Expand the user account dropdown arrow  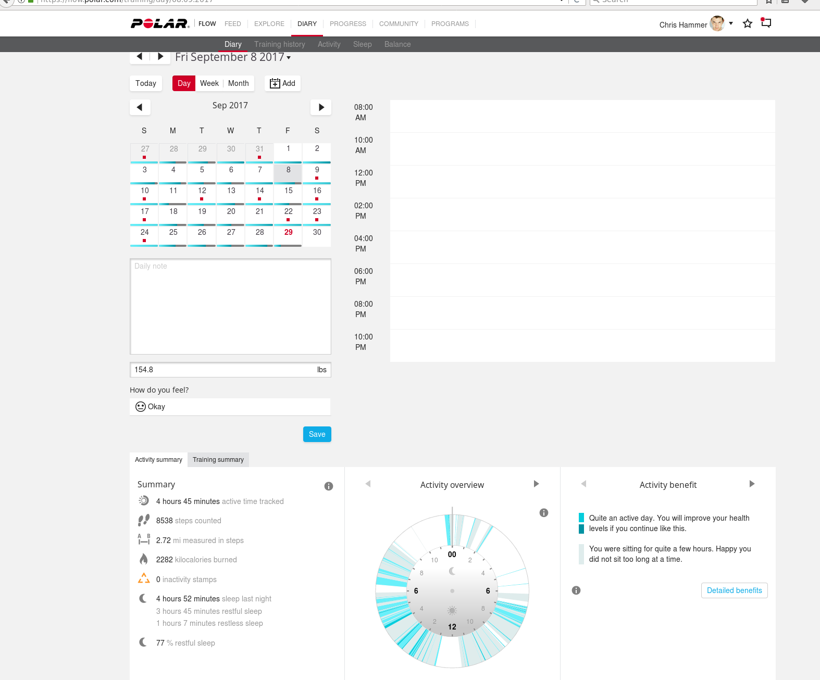tap(731, 23)
